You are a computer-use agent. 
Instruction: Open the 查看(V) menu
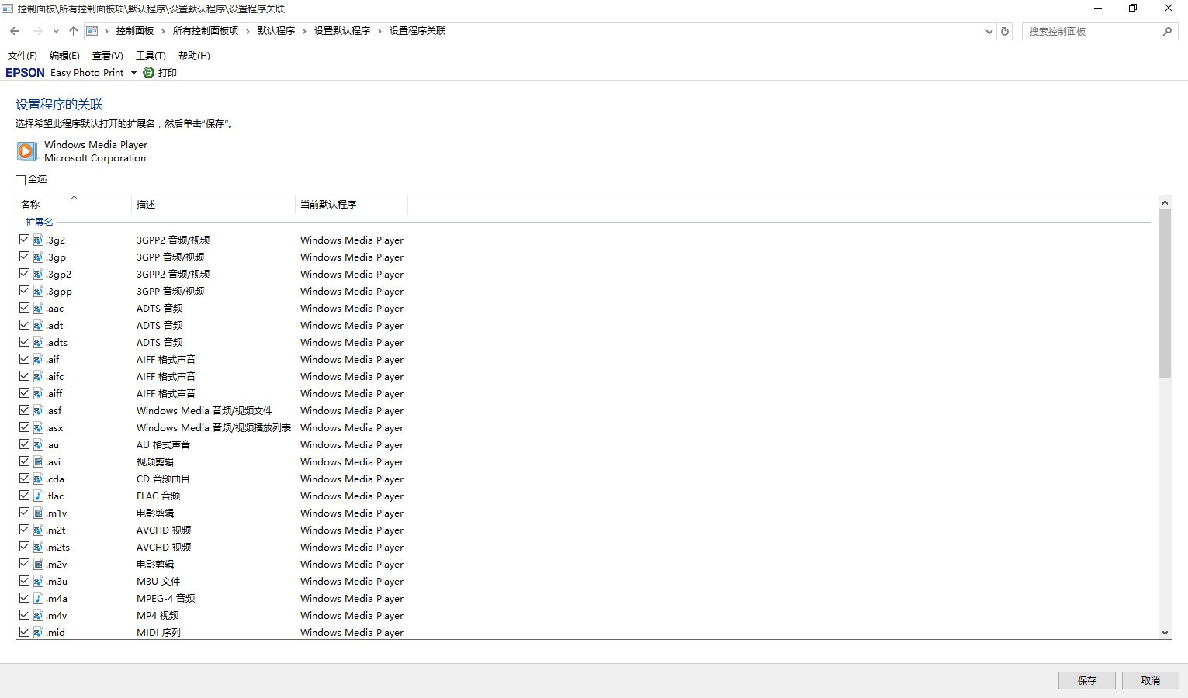(107, 55)
